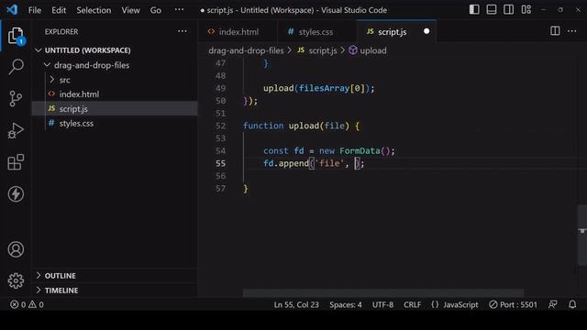Change encoding via UTF-8
Image resolution: width=587 pixels, height=330 pixels.
382,304
